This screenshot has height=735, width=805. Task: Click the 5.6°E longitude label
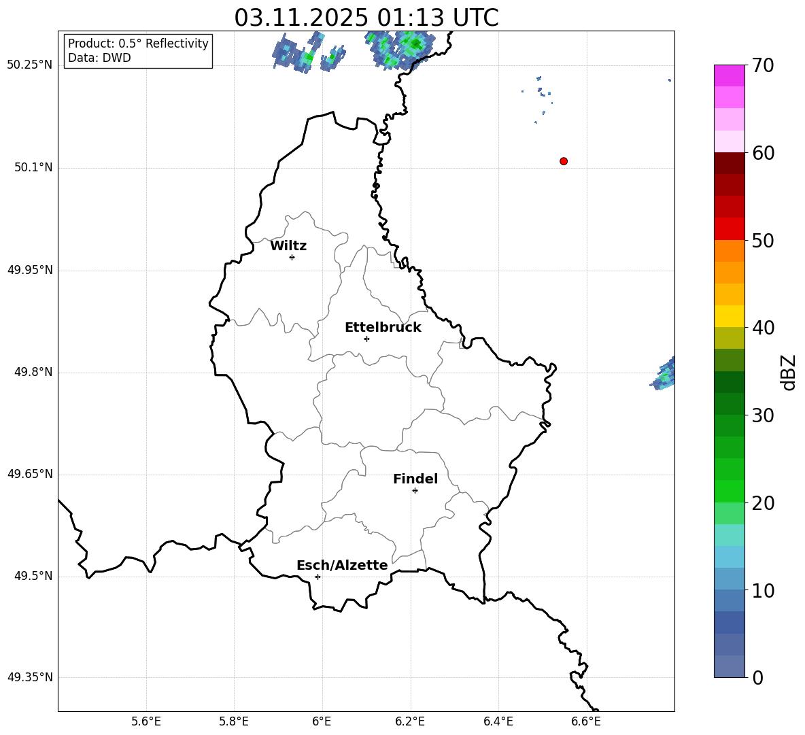(x=146, y=721)
